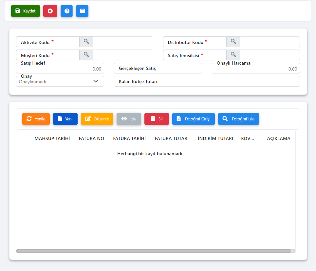This screenshot has width=316, height=271.
Task: Click Fotoğraf İzle to view photos
Action: (238, 119)
